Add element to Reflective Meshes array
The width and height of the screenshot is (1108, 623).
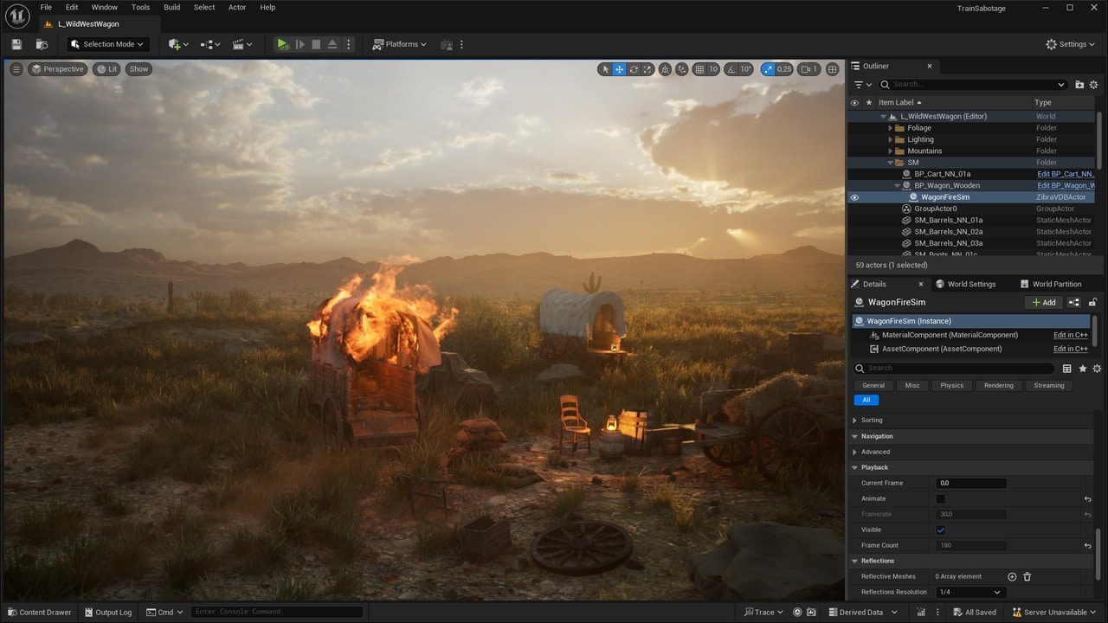1012,576
